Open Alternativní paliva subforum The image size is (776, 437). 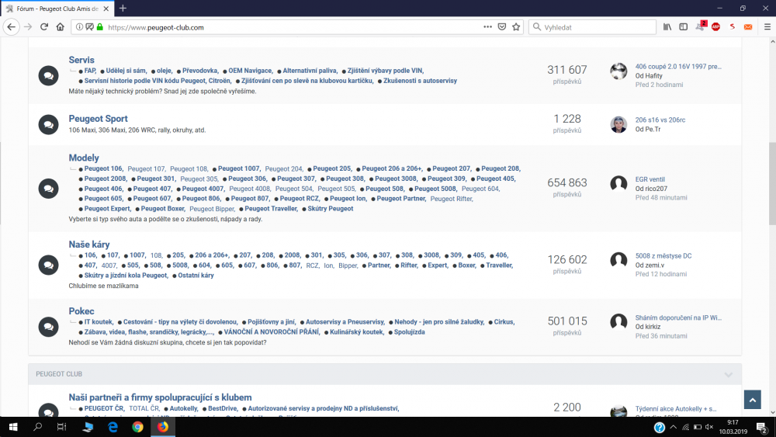tap(310, 71)
